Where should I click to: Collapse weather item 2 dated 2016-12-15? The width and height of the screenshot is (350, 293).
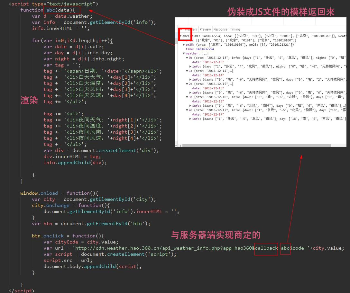pos(187,84)
